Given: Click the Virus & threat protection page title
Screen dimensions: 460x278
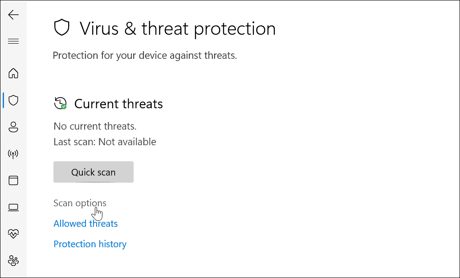Looking at the screenshot, I should 178,29.
